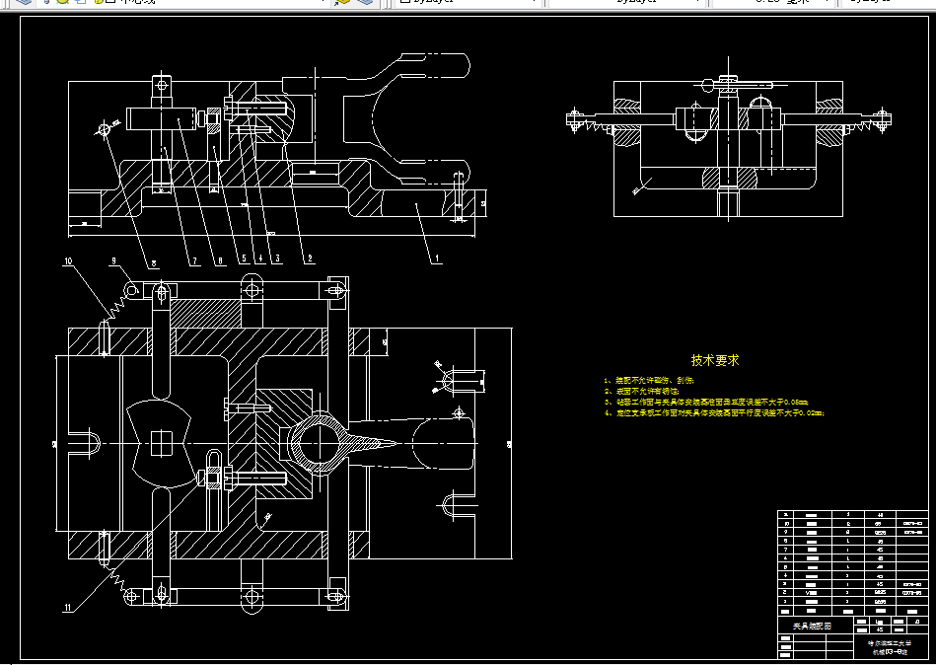Select the parts list table above title block
Image resolution: width=936 pixels, height=665 pixels.
851,562
